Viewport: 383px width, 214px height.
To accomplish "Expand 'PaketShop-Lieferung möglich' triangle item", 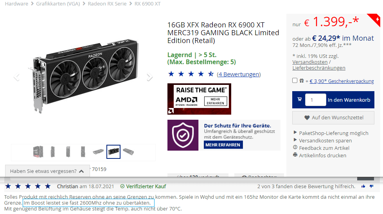I will 295,133.
